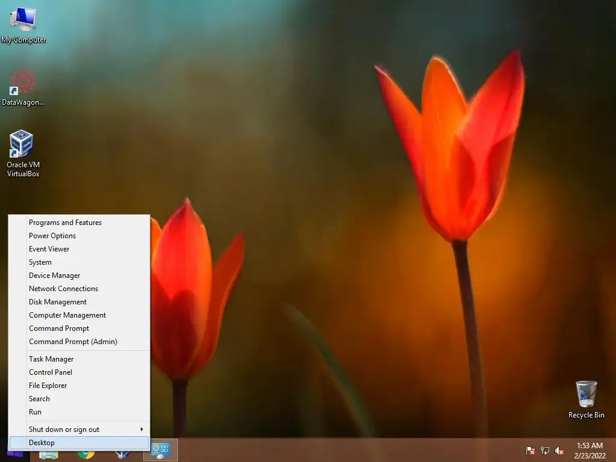Open Command Prompt entry
The image size is (616, 462).
click(79, 328)
